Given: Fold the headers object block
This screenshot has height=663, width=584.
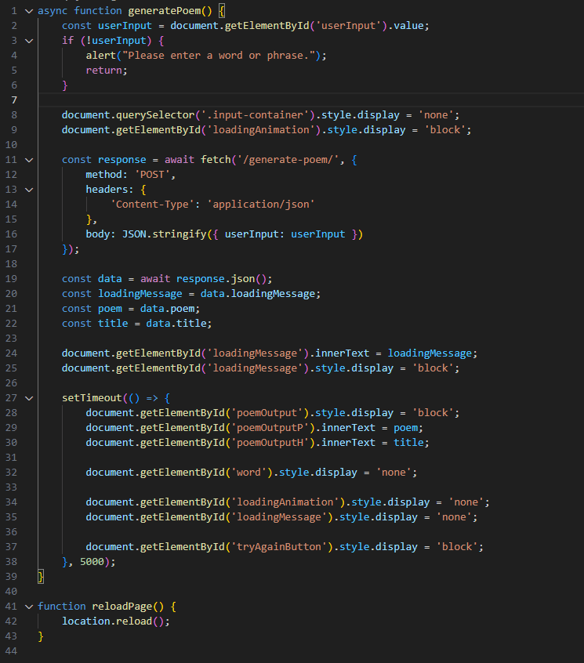Looking at the screenshot, I should pos(29,190).
